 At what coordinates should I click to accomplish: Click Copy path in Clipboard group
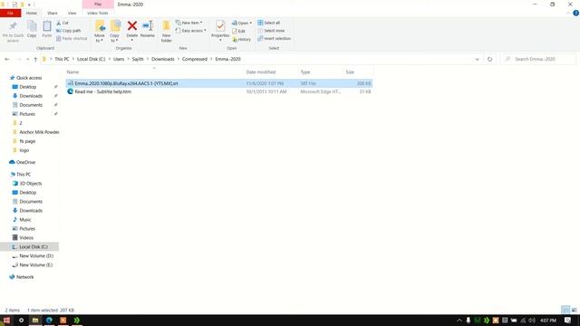[x=69, y=31]
